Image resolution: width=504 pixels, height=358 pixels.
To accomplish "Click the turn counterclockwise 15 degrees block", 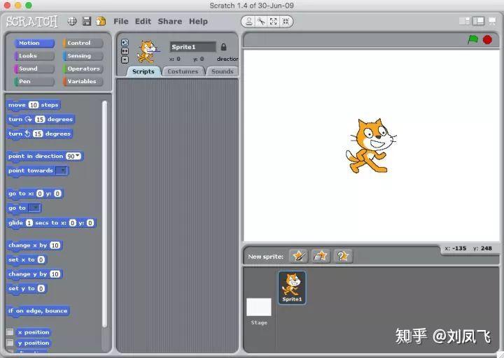I will pyautogui.click(x=39, y=134).
